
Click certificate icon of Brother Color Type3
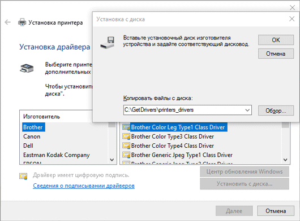point(126,136)
